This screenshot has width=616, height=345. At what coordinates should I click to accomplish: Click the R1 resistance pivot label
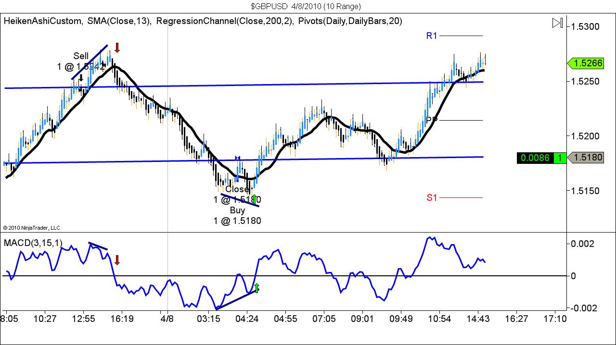pos(431,36)
